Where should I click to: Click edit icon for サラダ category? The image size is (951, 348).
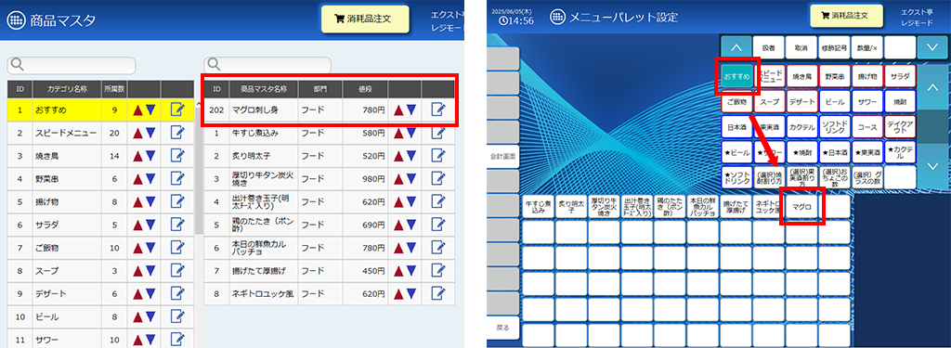[x=177, y=225]
